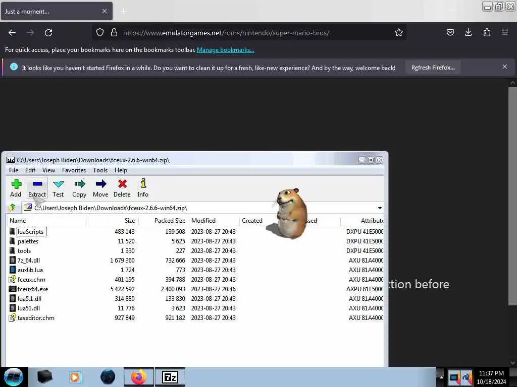517x387 pixels.
Task: Open the Windows Start menu
Action: coord(13,377)
